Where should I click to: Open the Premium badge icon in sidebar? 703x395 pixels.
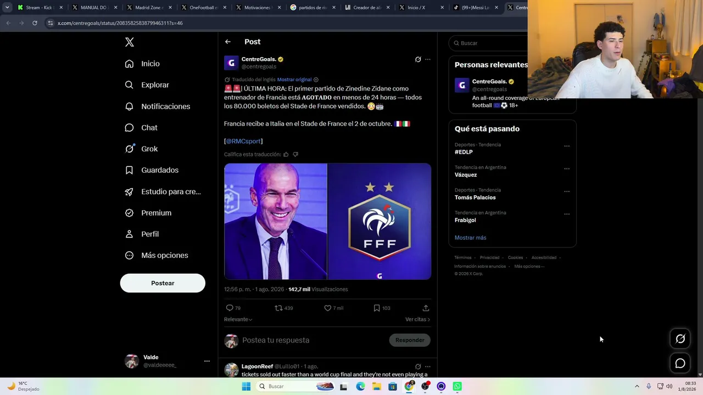pos(129,213)
